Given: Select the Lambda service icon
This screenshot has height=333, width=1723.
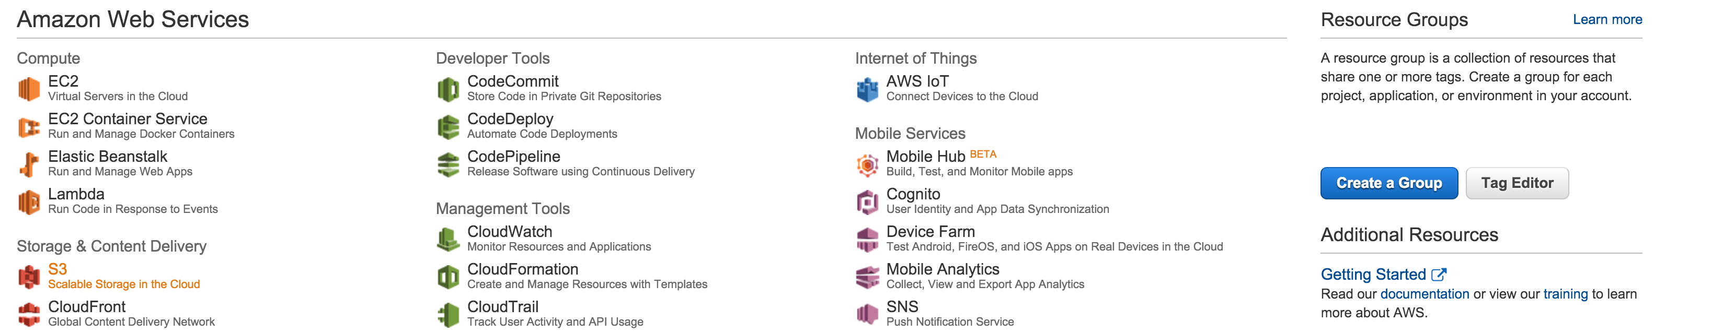Looking at the screenshot, I should tap(29, 201).
